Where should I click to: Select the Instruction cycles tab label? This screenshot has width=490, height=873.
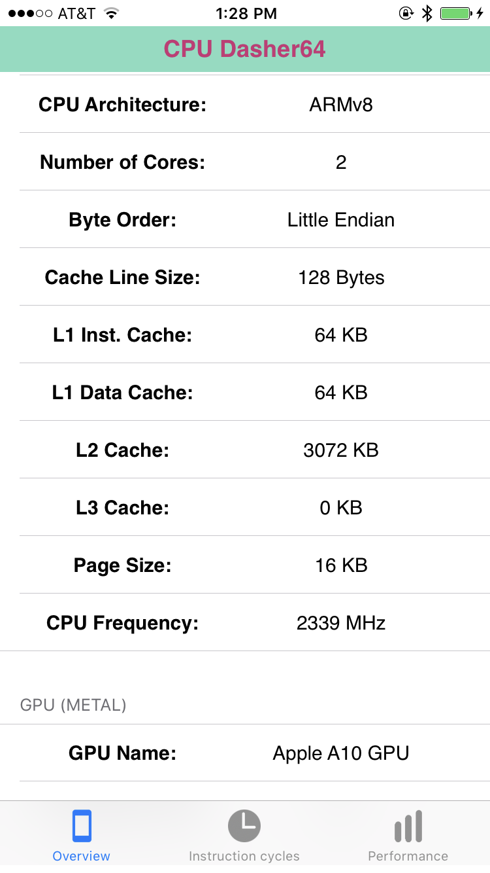pyautogui.click(x=244, y=856)
